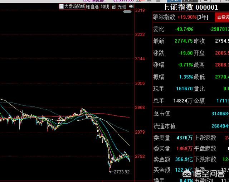Click the 跟踪指数 +19.90% value
This screenshot has width=229, height=182.
click(x=187, y=17)
